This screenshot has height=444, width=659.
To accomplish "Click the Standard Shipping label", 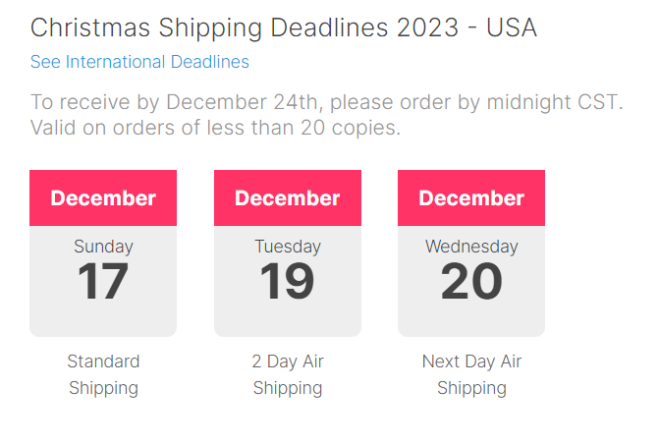I will click(103, 374).
